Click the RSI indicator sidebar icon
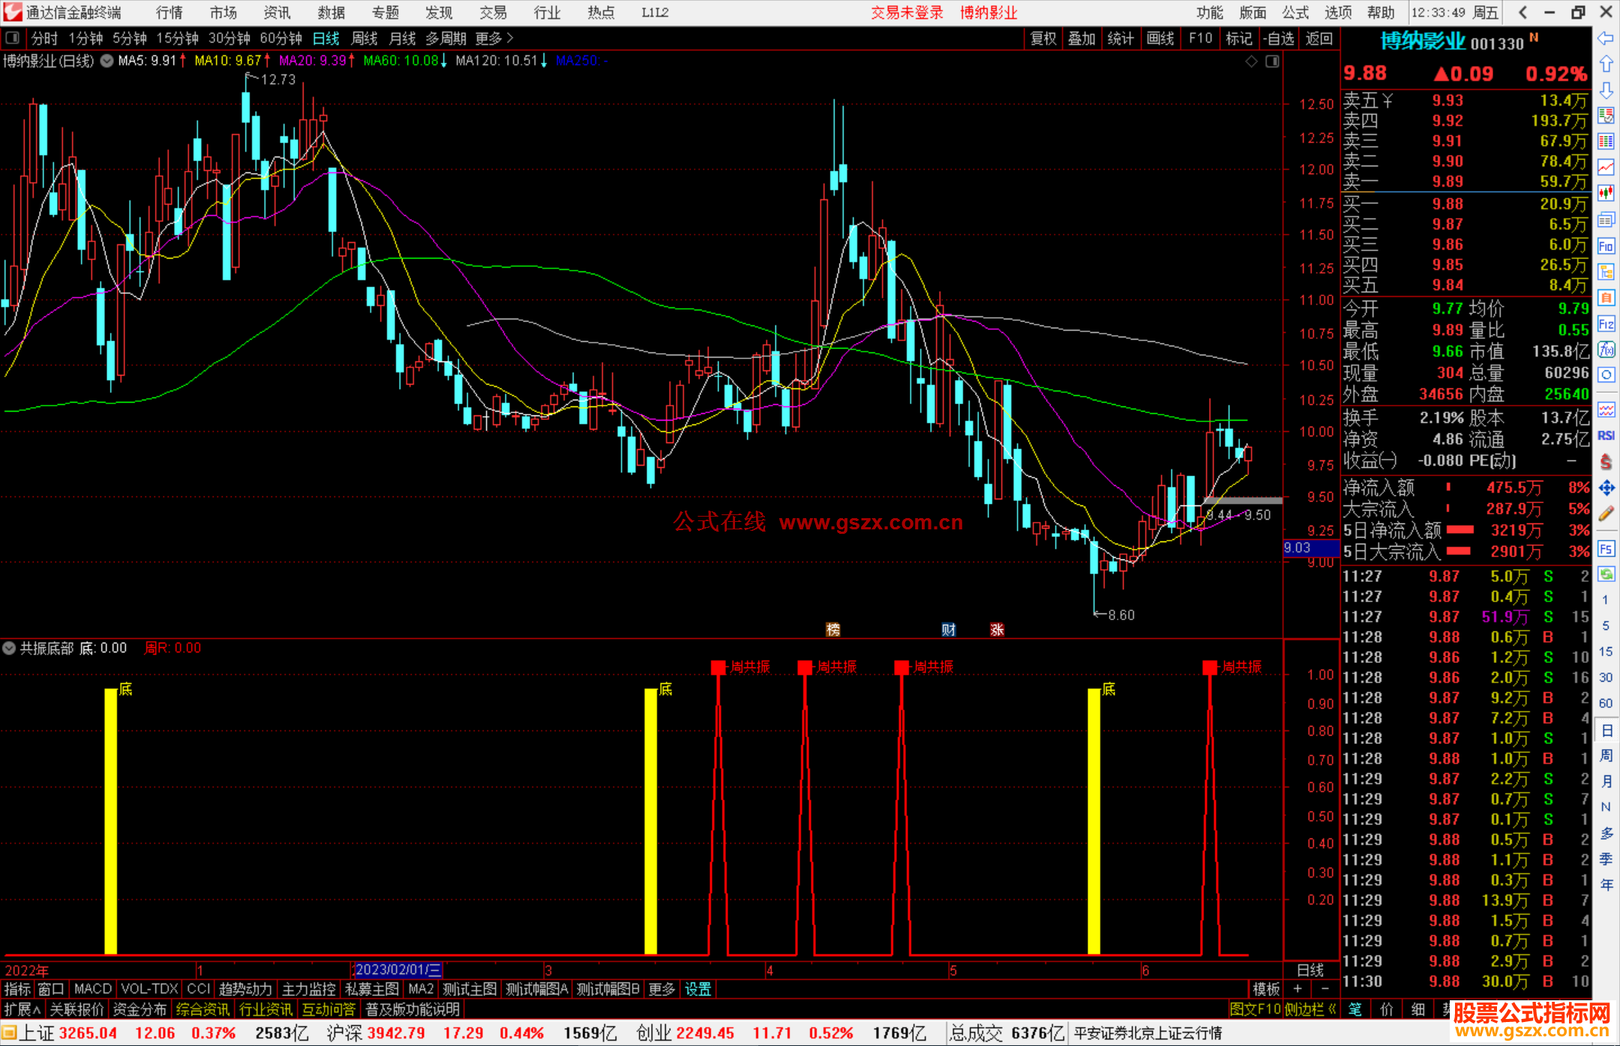Screen dimensions: 1620x1046 (1606, 436)
